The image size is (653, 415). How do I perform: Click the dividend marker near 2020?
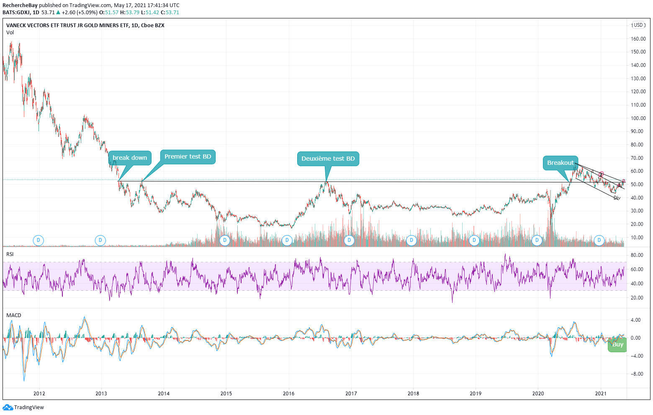coord(537,240)
